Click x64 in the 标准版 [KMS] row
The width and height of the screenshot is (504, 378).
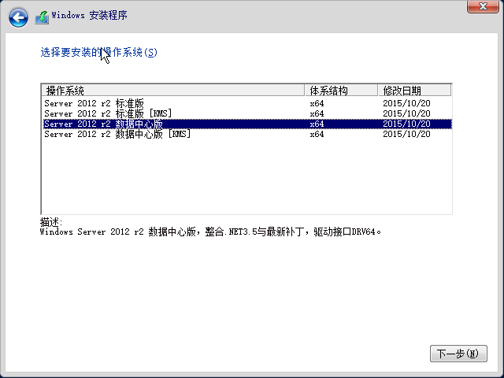point(317,113)
